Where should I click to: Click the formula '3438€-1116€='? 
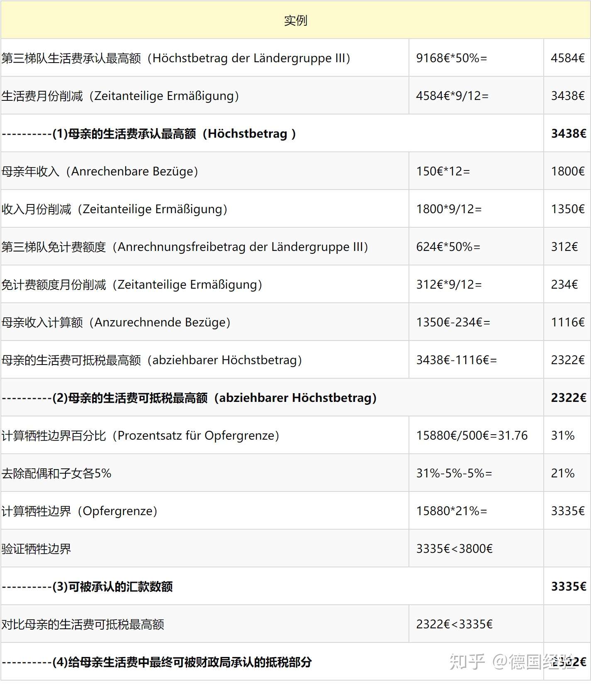(457, 360)
